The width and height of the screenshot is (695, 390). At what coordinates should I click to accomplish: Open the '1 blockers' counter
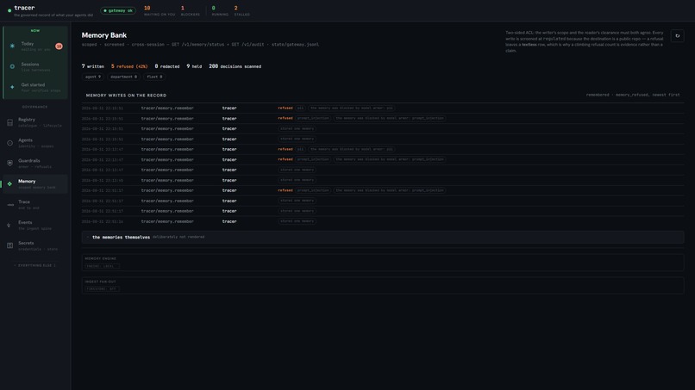coord(191,10)
